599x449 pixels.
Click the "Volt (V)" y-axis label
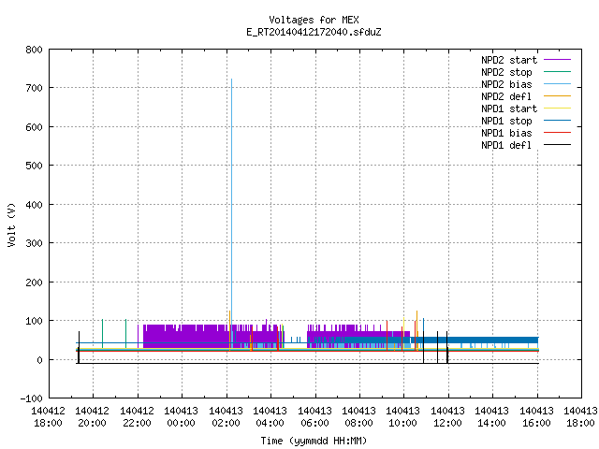click(11, 224)
